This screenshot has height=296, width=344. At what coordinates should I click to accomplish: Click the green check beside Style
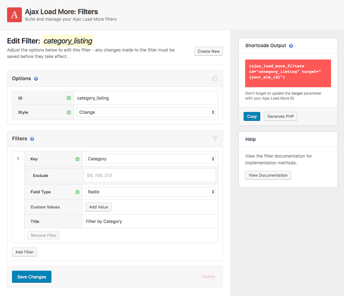69,113
